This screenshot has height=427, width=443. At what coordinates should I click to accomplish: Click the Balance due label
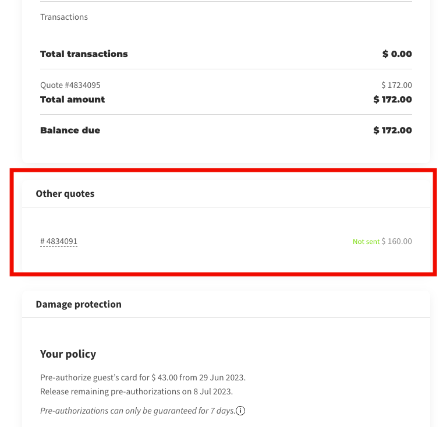click(70, 130)
